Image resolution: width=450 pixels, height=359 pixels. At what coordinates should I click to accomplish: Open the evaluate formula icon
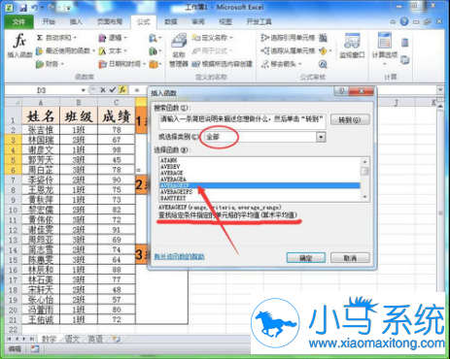tap(323, 64)
